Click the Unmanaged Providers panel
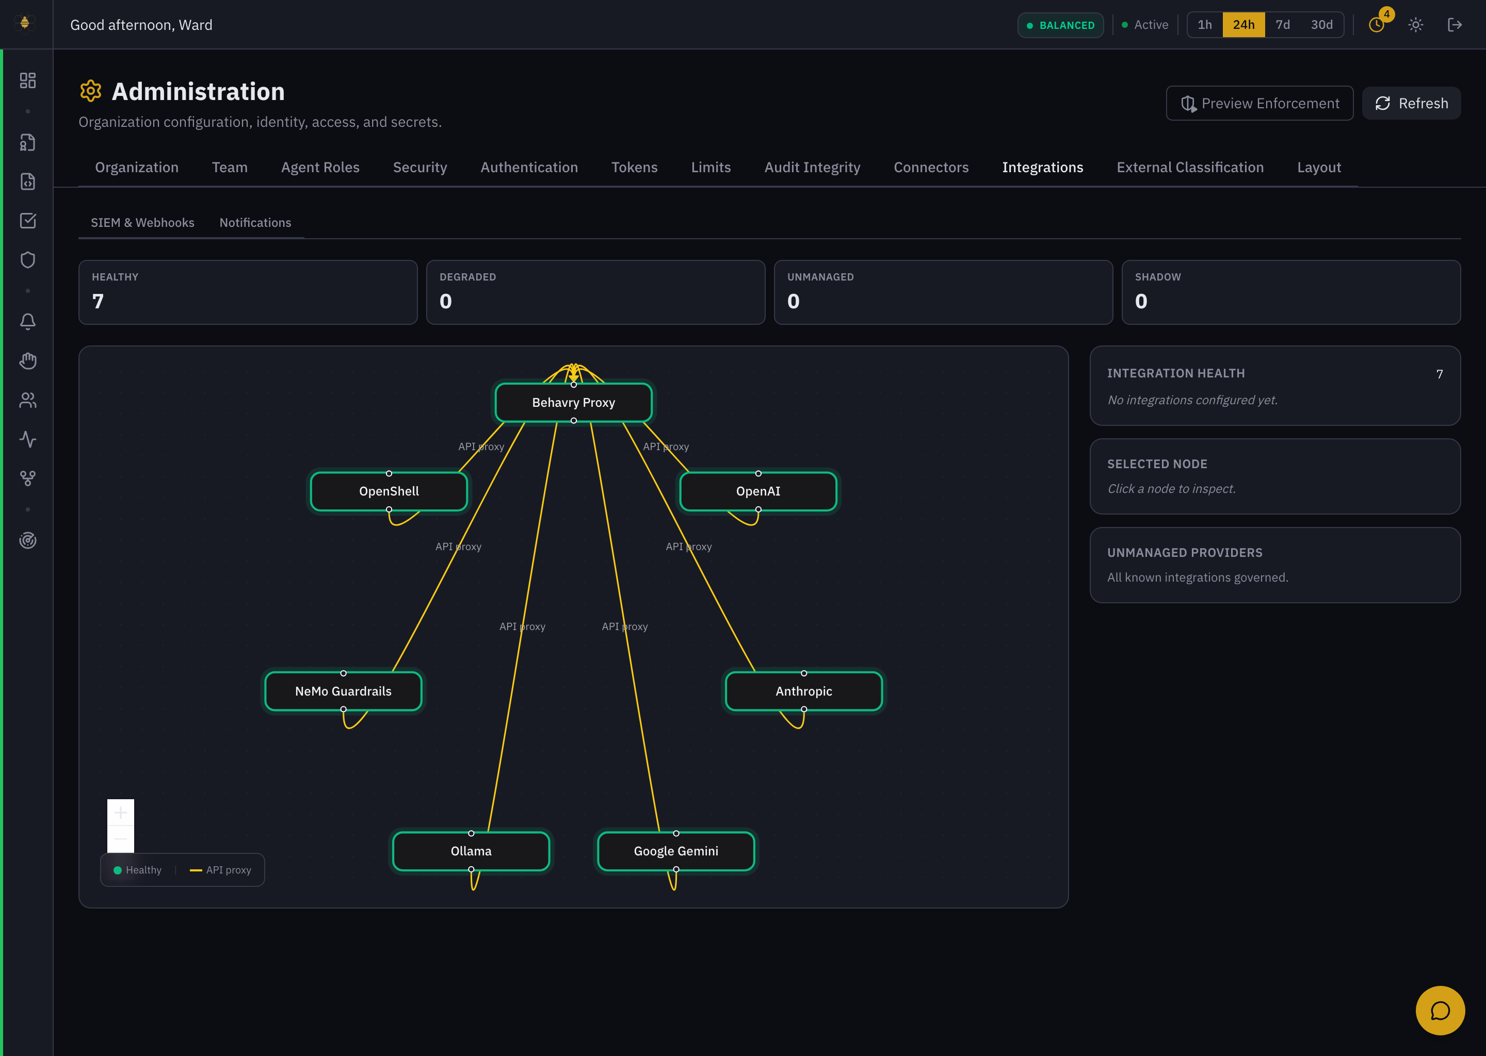The width and height of the screenshot is (1486, 1056). [1274, 565]
